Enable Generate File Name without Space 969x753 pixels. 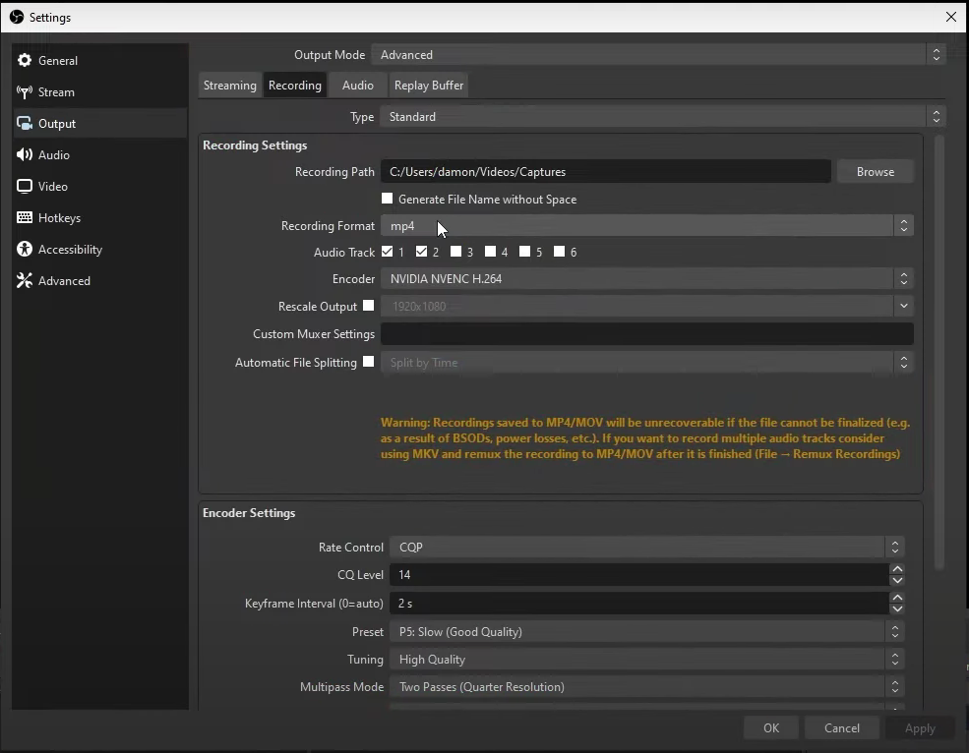pos(388,199)
